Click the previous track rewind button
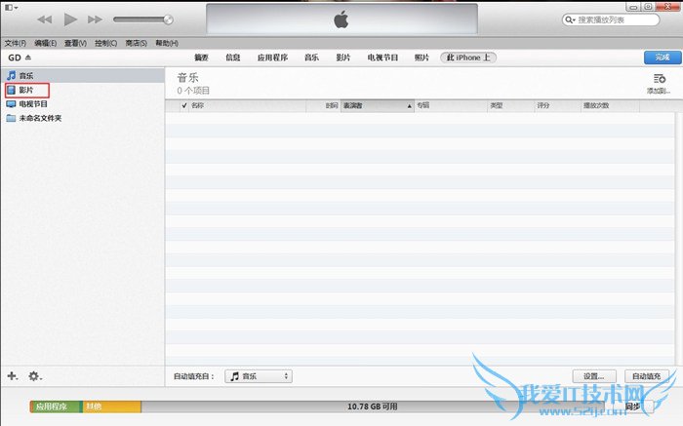The image size is (683, 426). 45,19
